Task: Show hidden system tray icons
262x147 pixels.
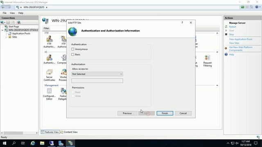Action: click(228, 143)
